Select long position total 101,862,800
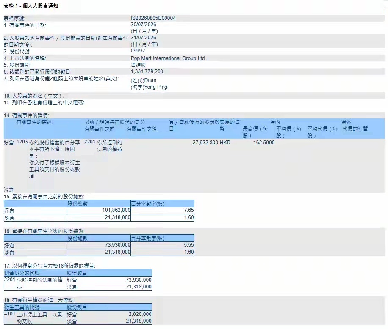 [x=116, y=210]
